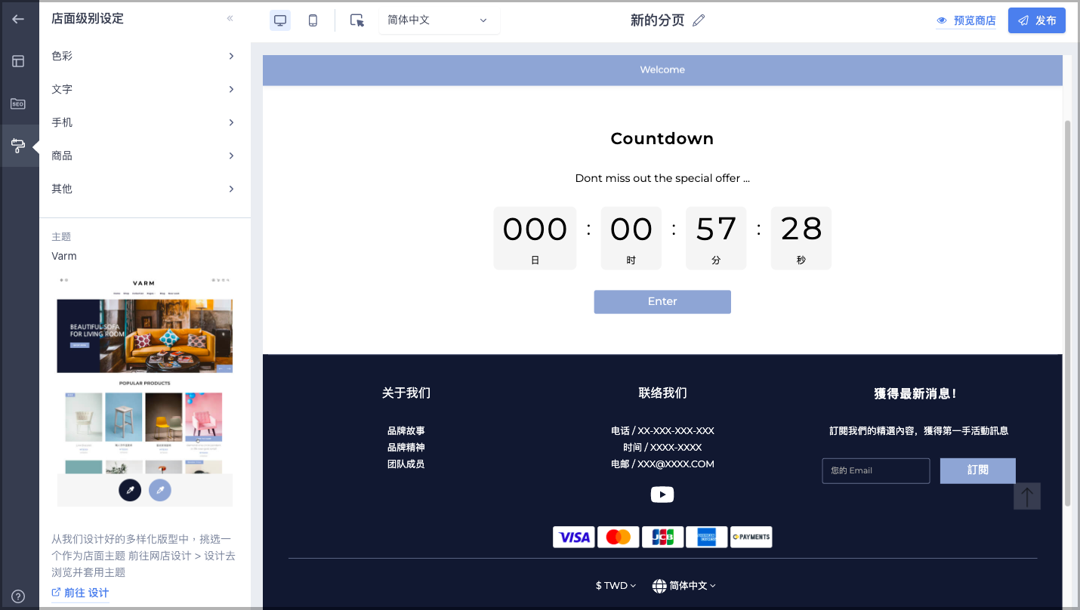
Task: Click the Countdown heading text
Action: [662, 139]
